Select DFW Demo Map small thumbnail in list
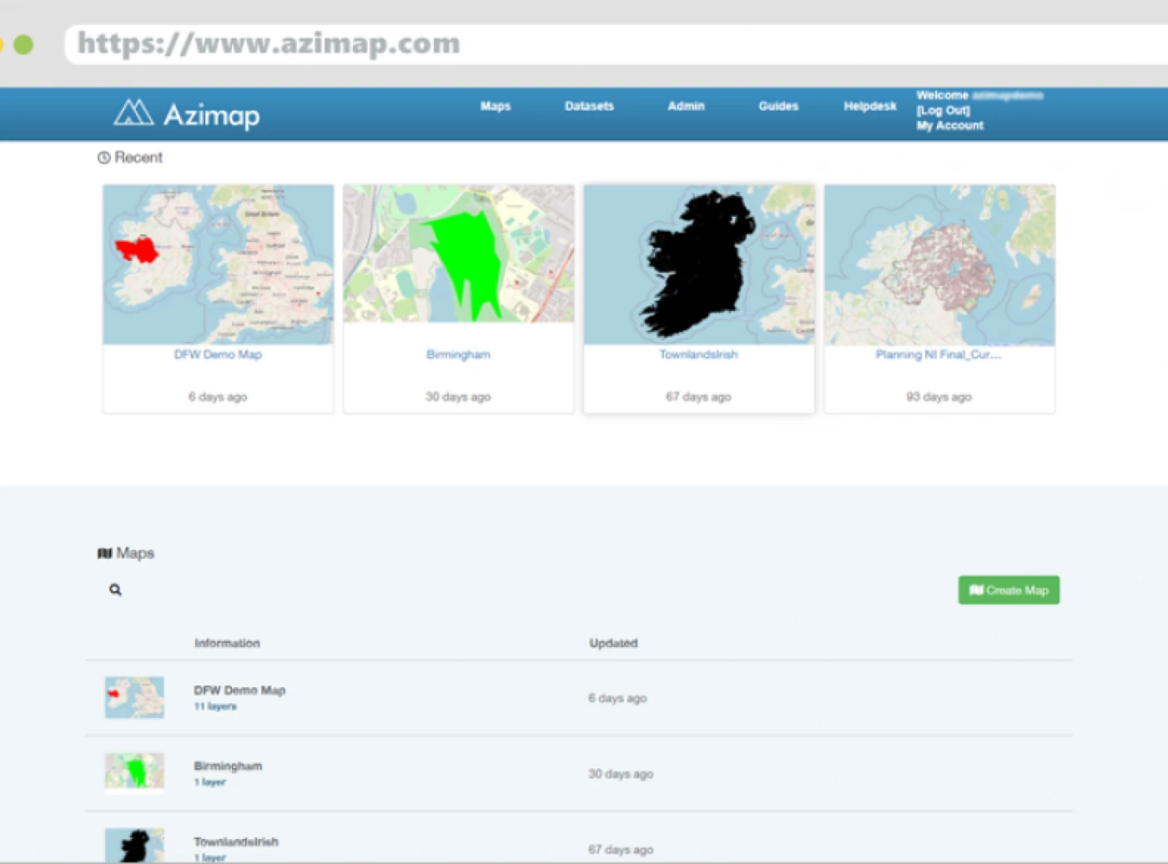Screen dimensions: 1168x864 click(134, 697)
